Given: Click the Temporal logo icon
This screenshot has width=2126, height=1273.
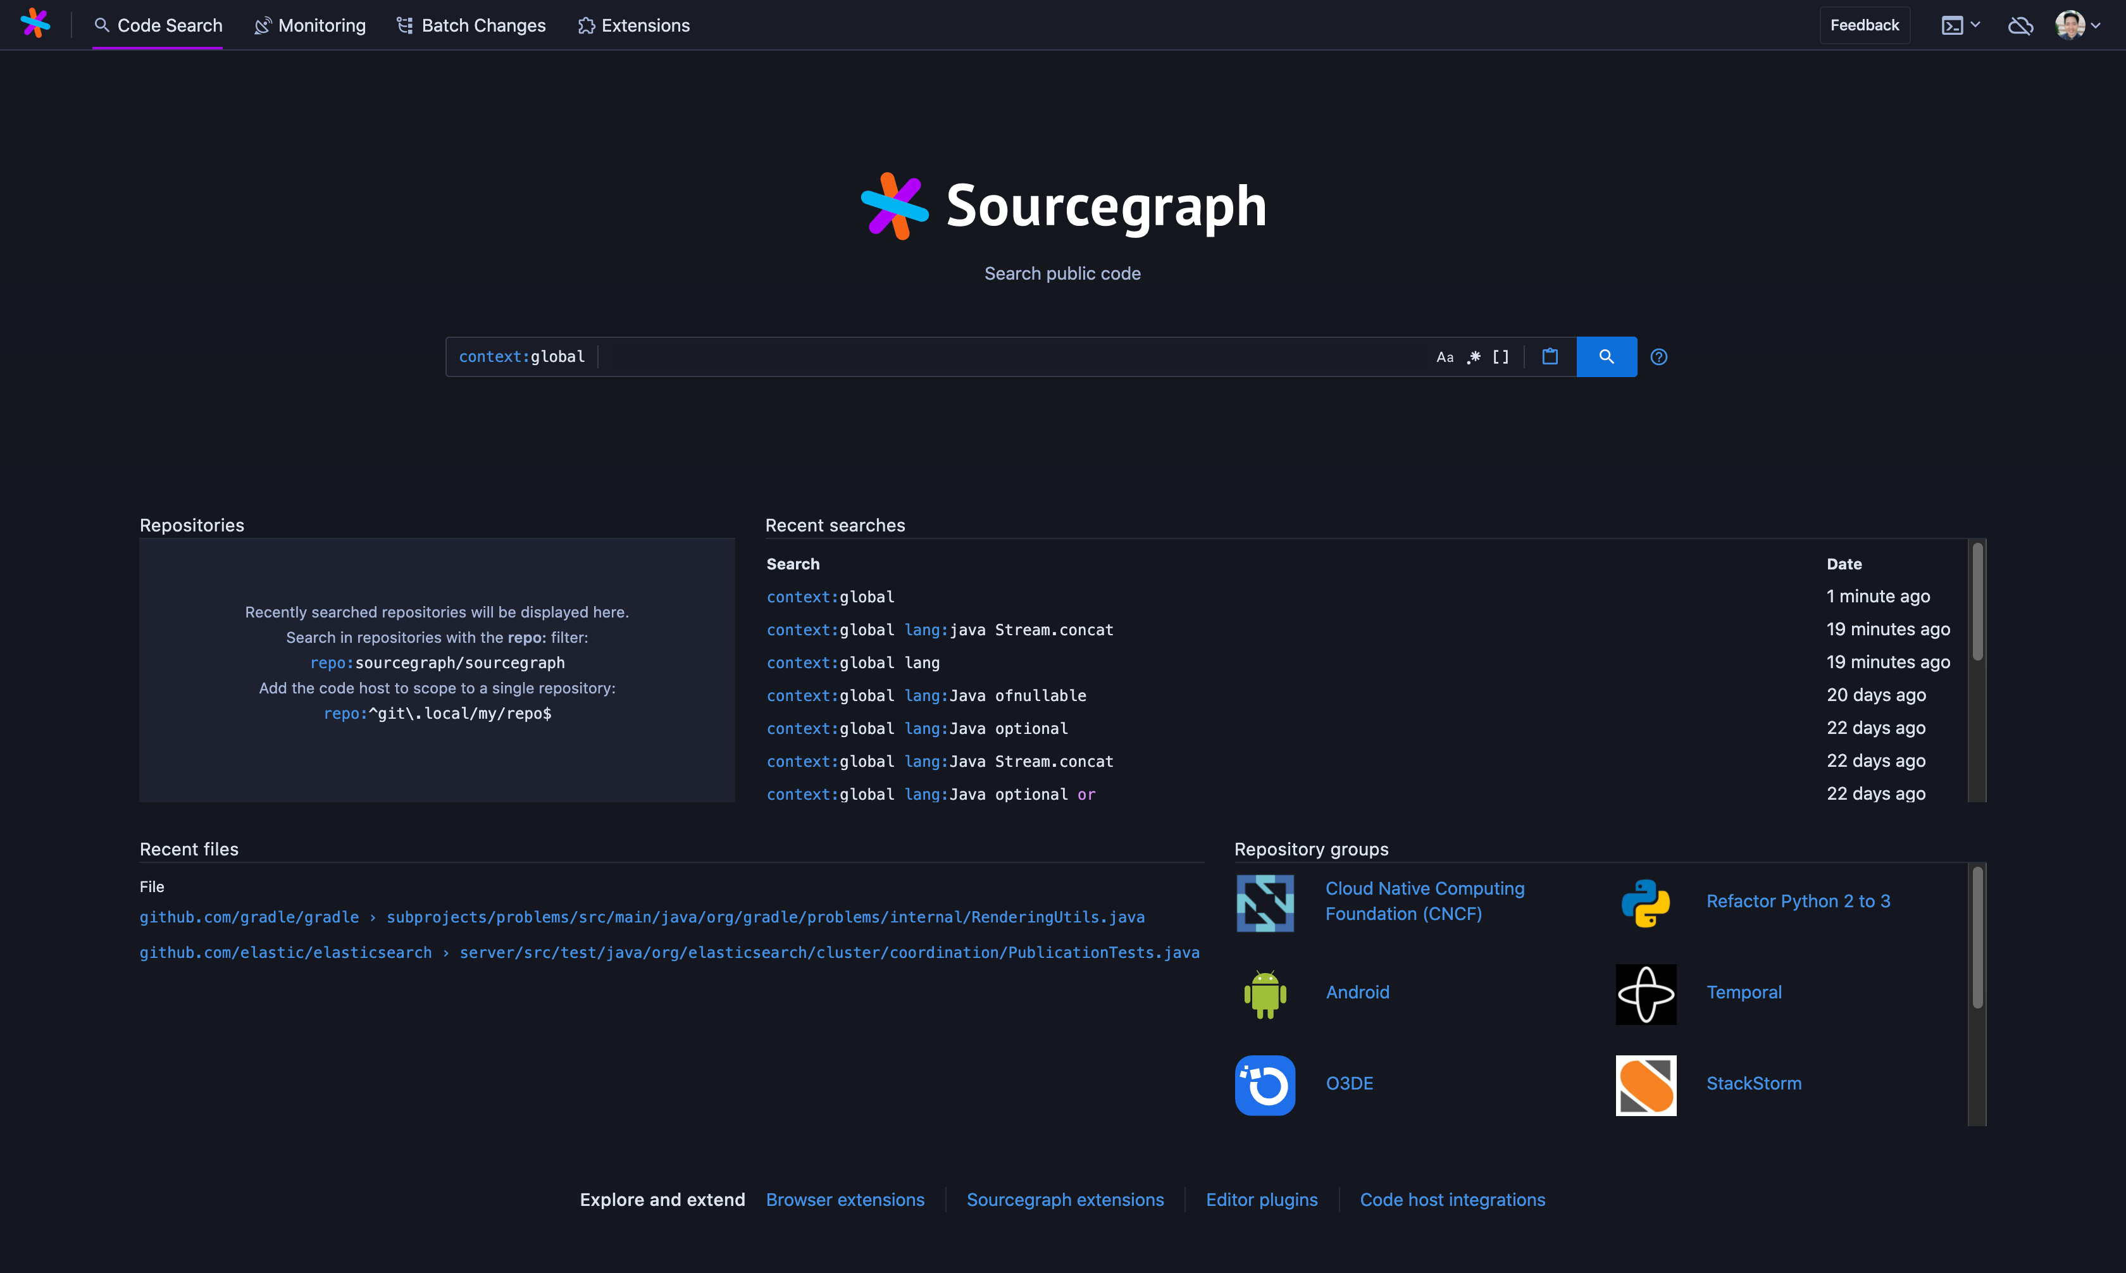Looking at the screenshot, I should pyautogui.click(x=1646, y=994).
